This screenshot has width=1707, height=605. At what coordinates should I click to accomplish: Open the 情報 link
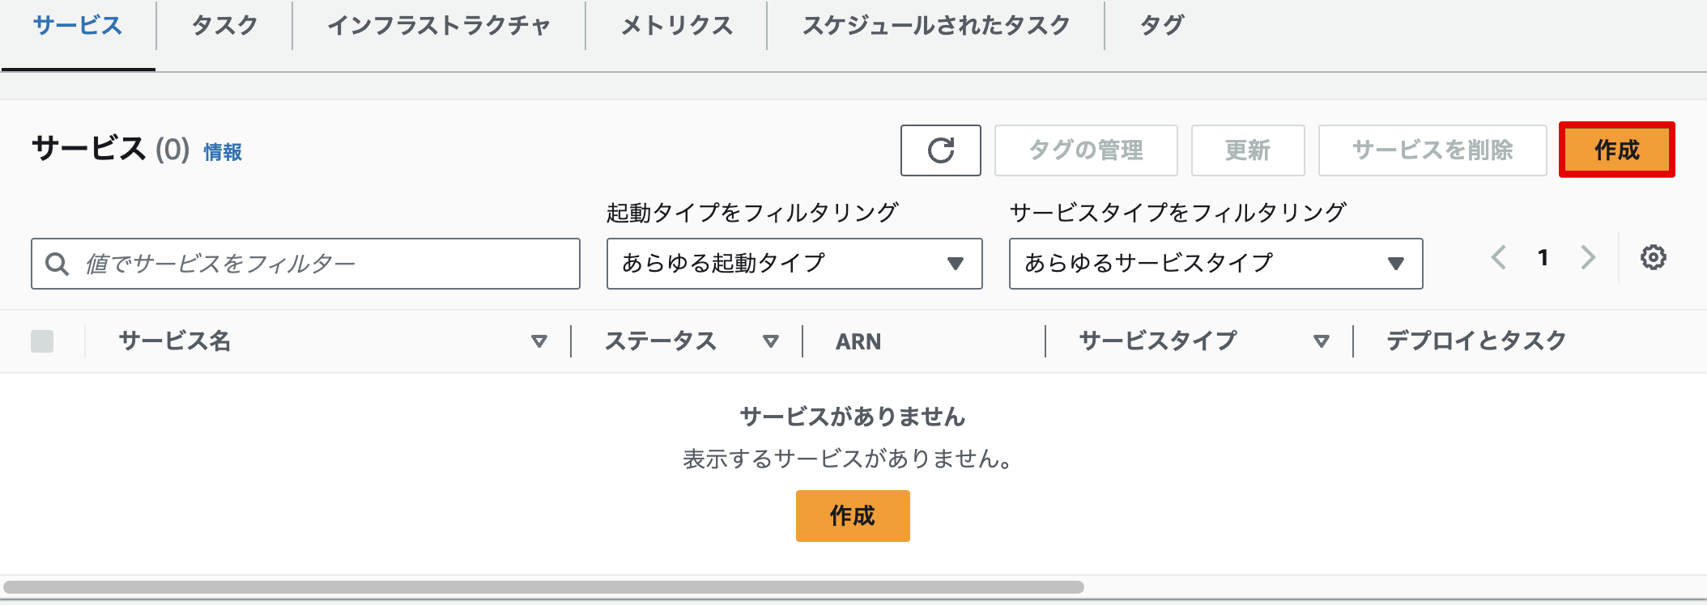click(223, 152)
